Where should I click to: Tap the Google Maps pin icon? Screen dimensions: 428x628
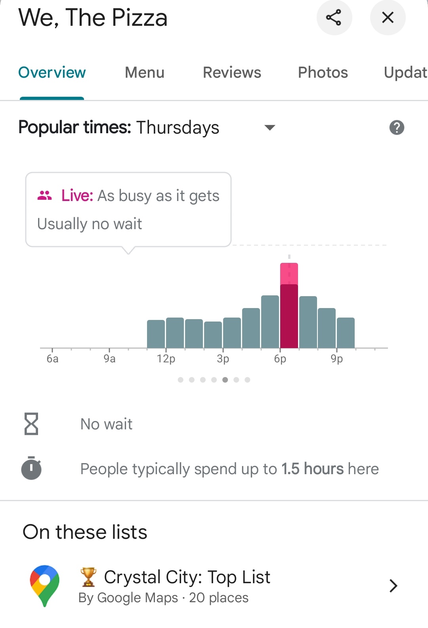point(45,586)
